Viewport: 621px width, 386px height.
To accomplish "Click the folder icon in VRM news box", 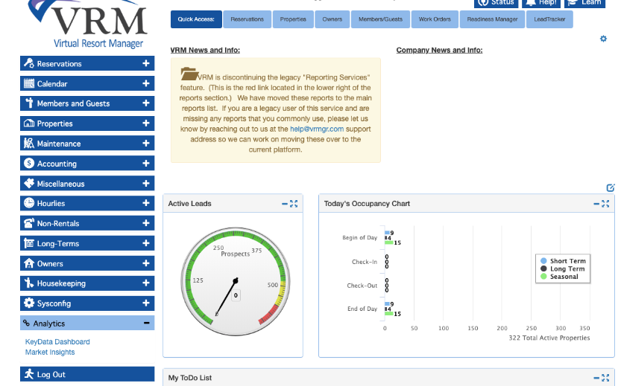I will pos(189,74).
